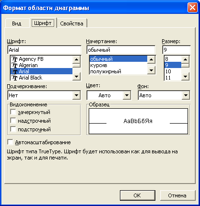The image size is (200, 206).
Task: Click the OK button
Action: [138, 195]
